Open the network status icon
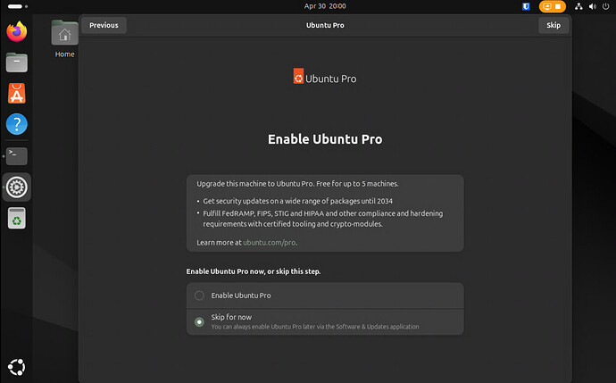The image size is (616, 383). pos(579,6)
